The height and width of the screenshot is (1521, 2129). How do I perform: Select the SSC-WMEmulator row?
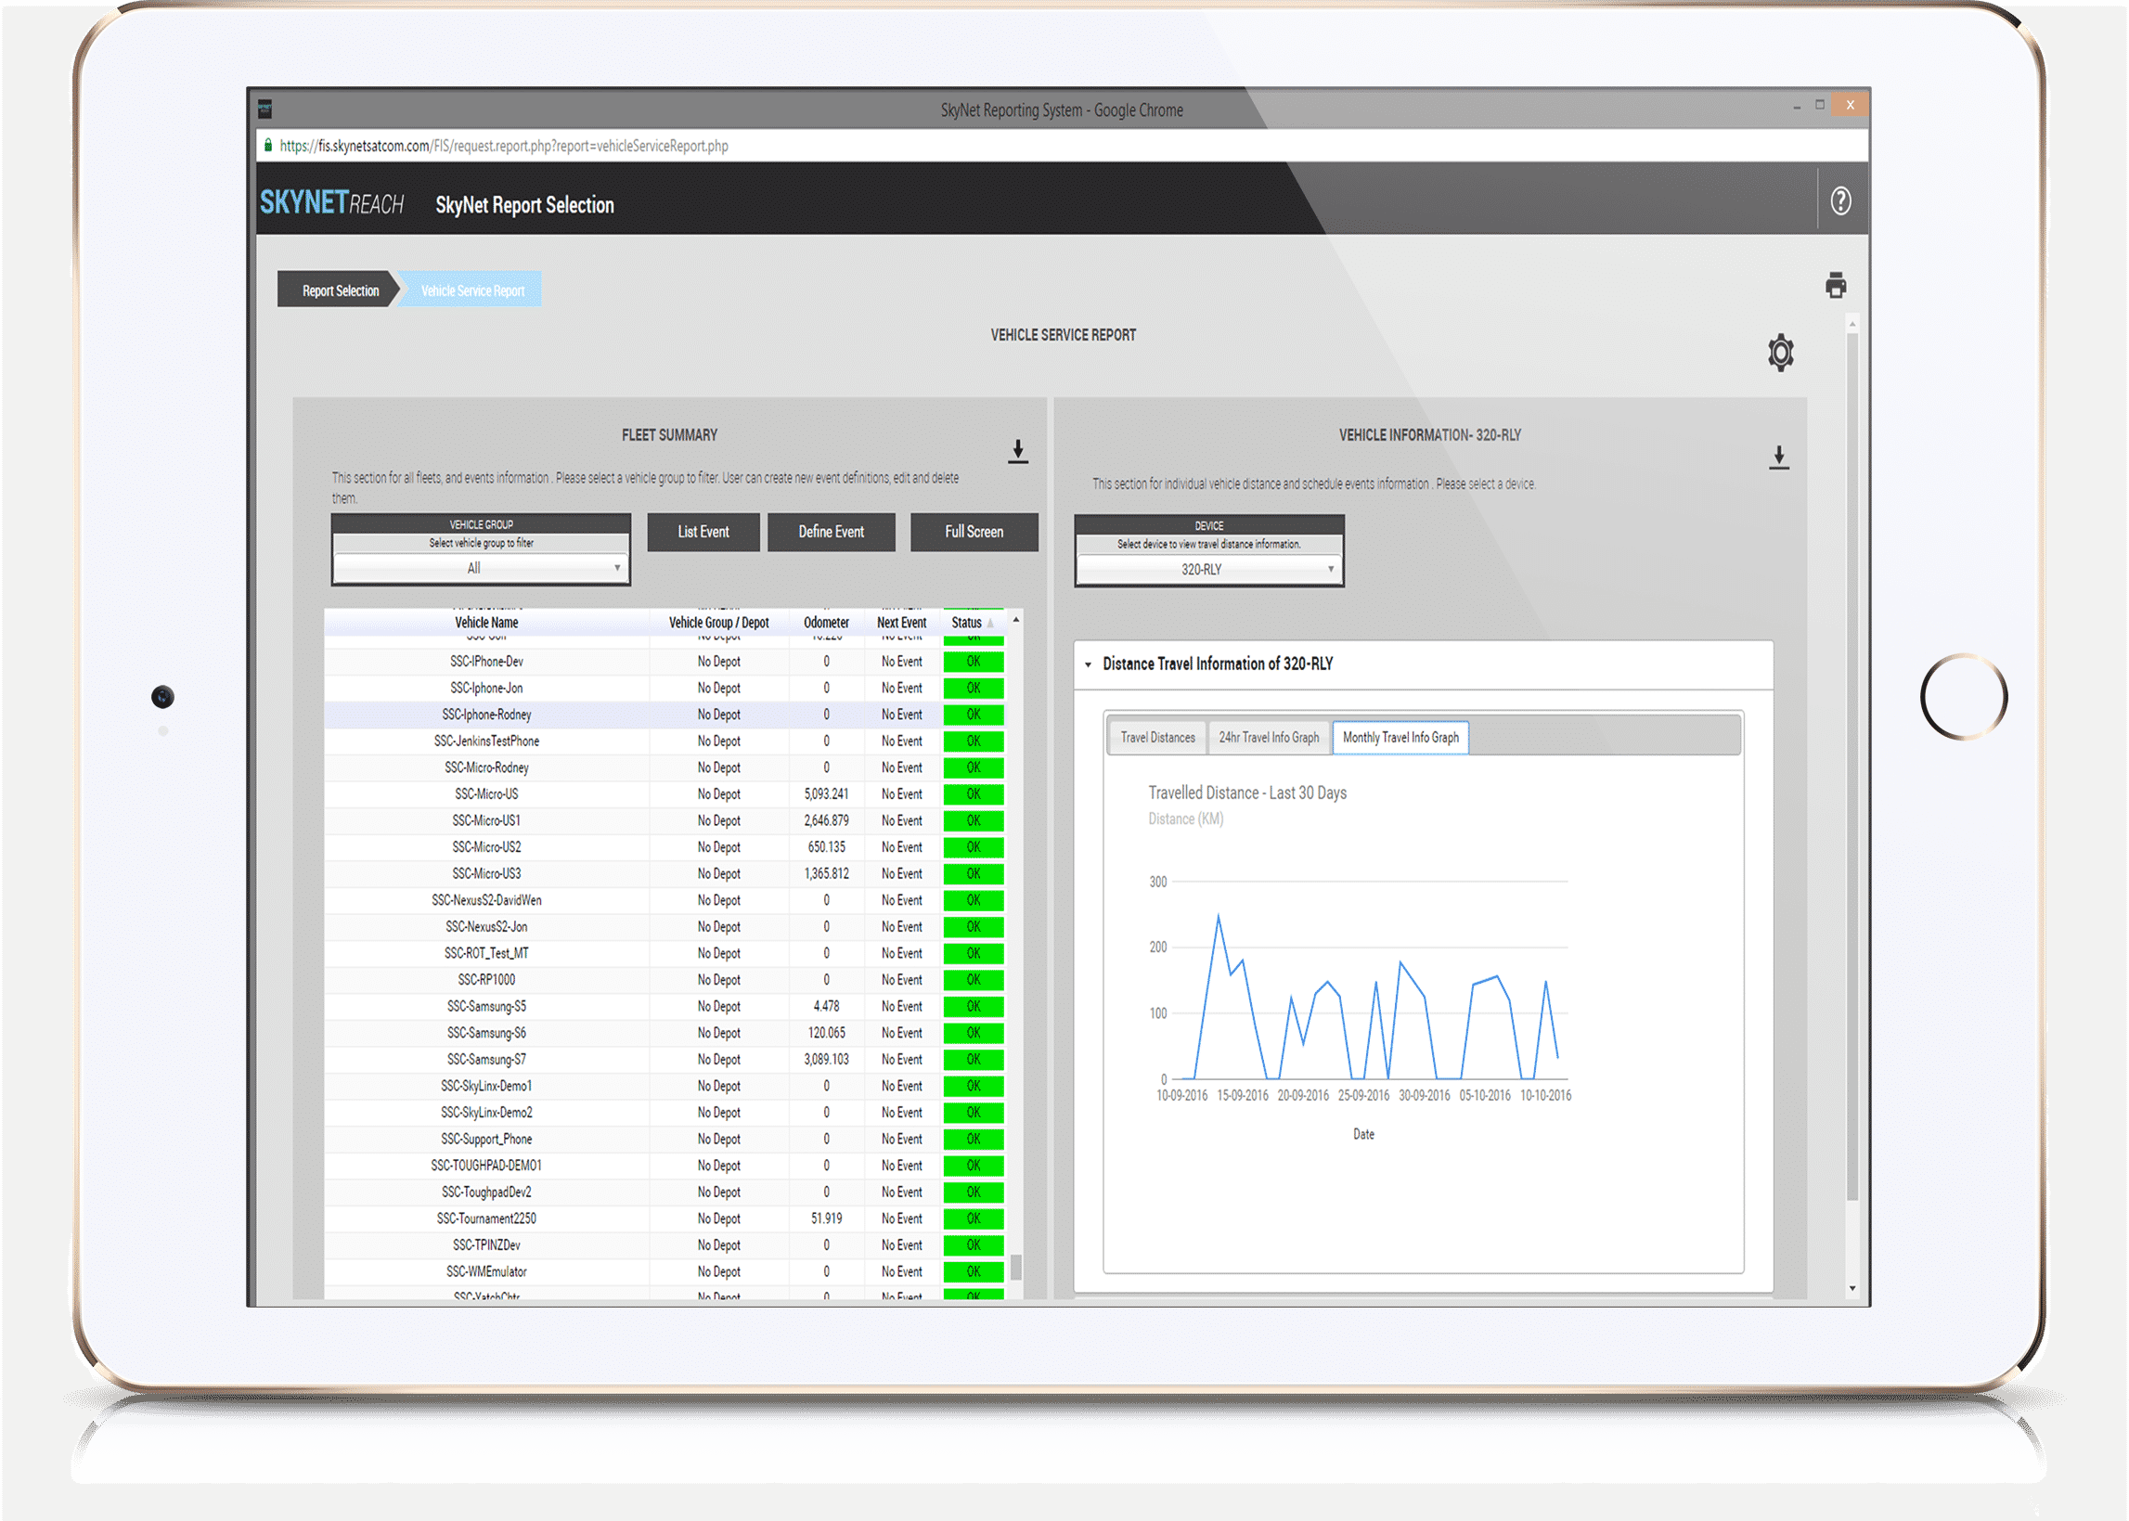665,1272
